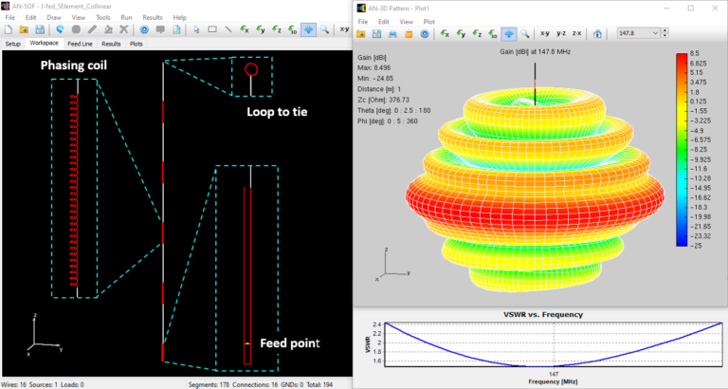
Task: Click 3D rotate icon in AN-3D Pattern
Action: tap(493, 33)
